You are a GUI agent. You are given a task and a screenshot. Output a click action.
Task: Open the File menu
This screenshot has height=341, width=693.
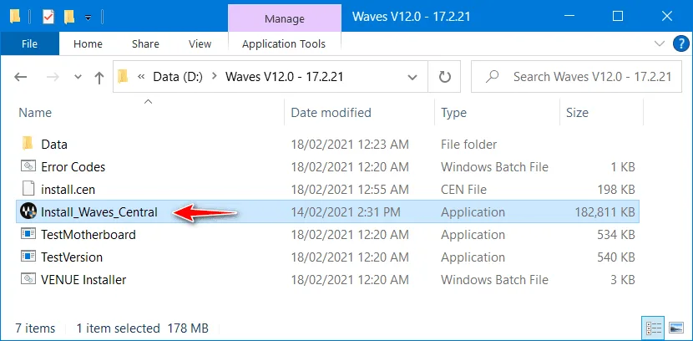click(x=29, y=43)
